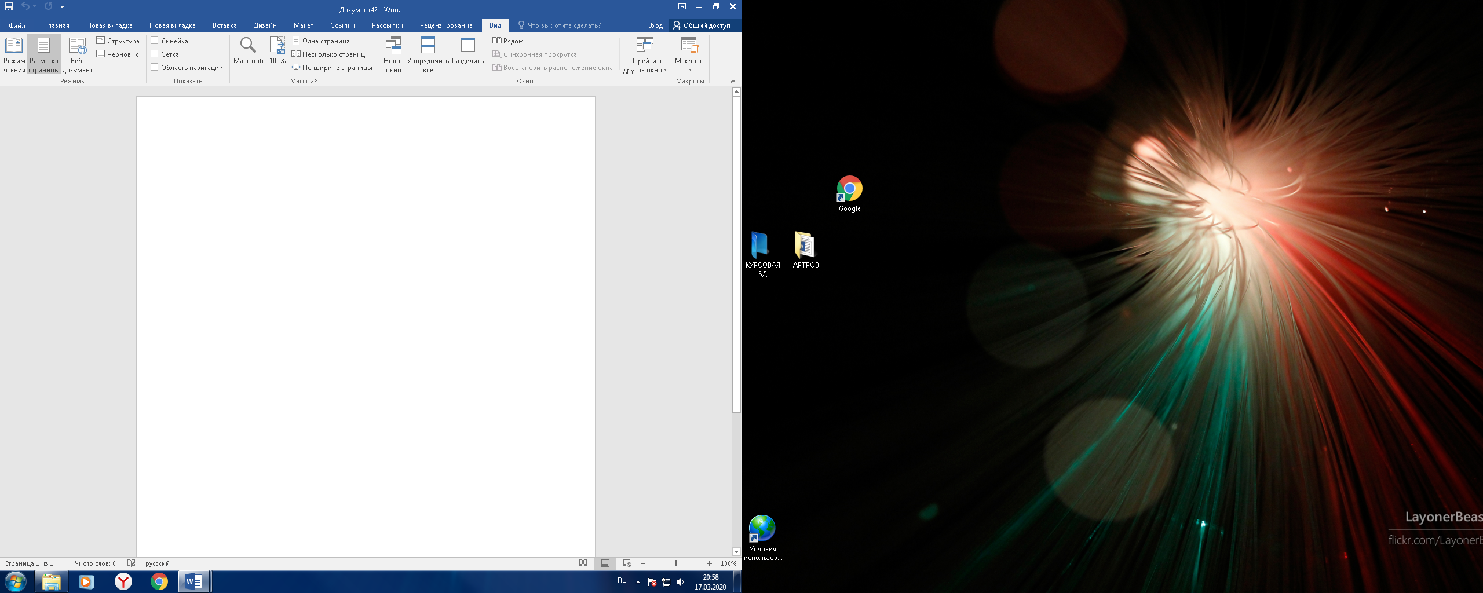Switch to the Design (Дизайн) tab

pyautogui.click(x=265, y=25)
